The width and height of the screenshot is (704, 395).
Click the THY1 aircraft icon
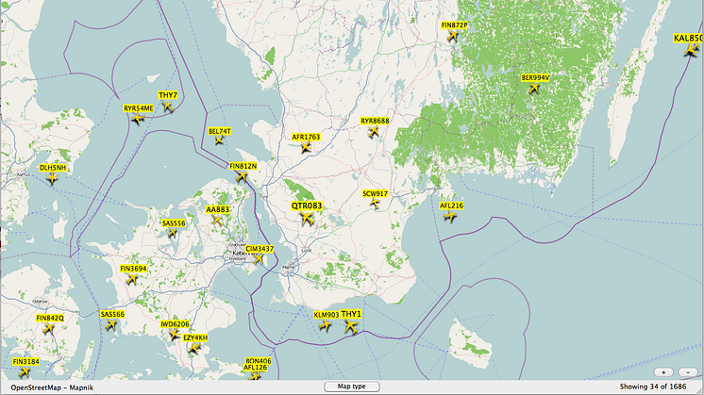click(352, 326)
